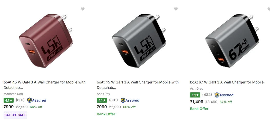Open Monarch Red boAt 45 W GaN title link

44,85
